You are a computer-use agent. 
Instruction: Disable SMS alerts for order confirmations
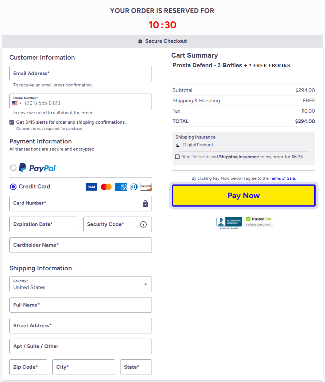[x=12, y=122]
